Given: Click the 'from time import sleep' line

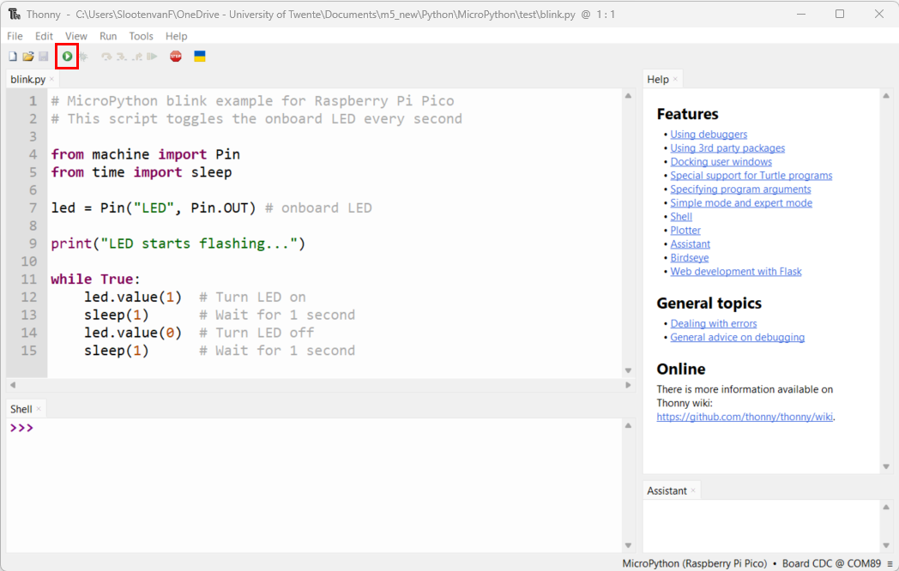Looking at the screenshot, I should pyautogui.click(x=142, y=172).
